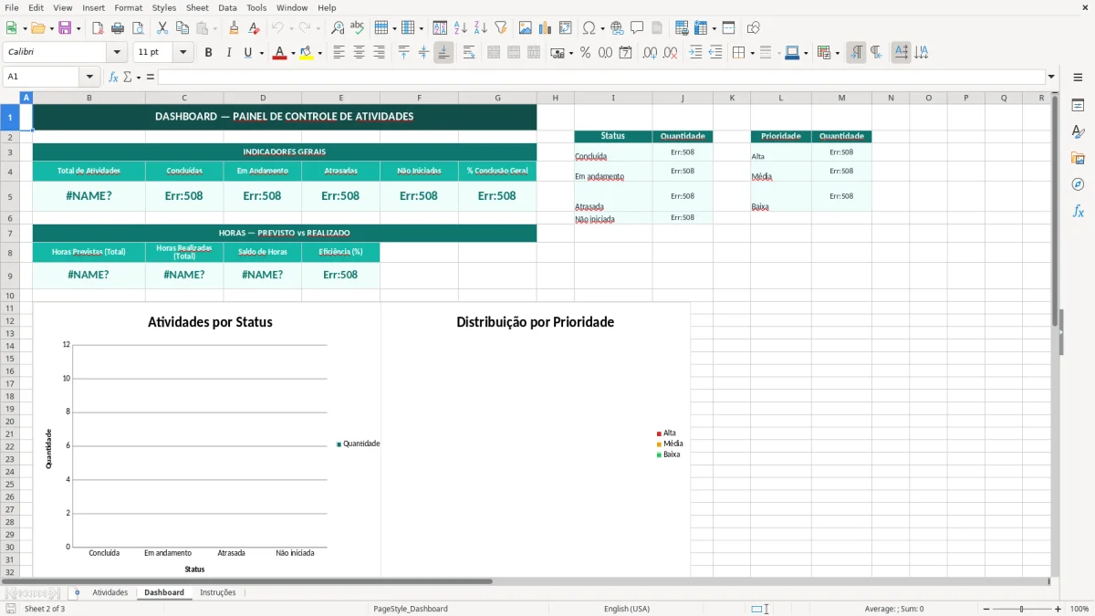
Task: Toggle Print Preview icon
Action: coord(138,28)
